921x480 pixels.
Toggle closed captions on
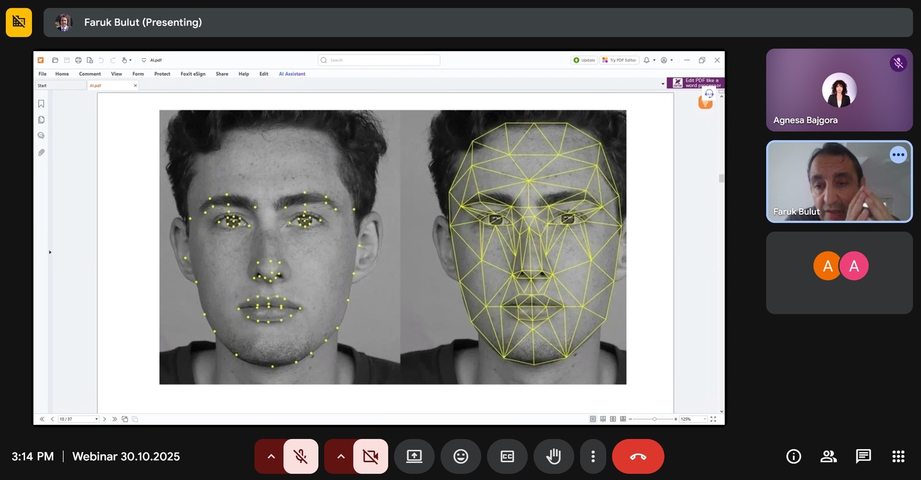[507, 456]
